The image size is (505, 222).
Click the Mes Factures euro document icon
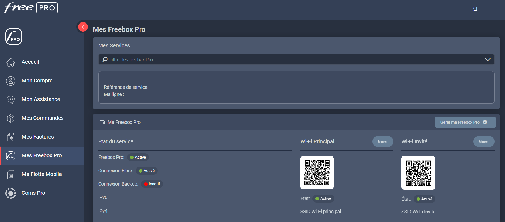pyautogui.click(x=11, y=137)
